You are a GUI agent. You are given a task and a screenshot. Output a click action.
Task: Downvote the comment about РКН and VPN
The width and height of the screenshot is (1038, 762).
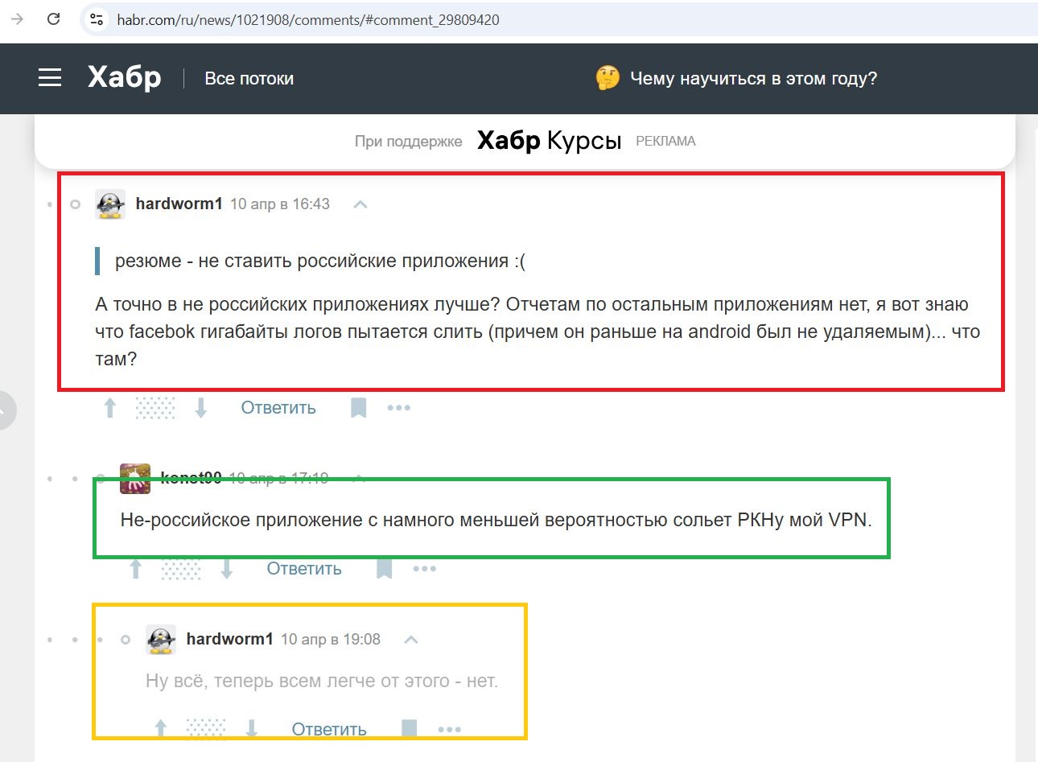tap(227, 569)
